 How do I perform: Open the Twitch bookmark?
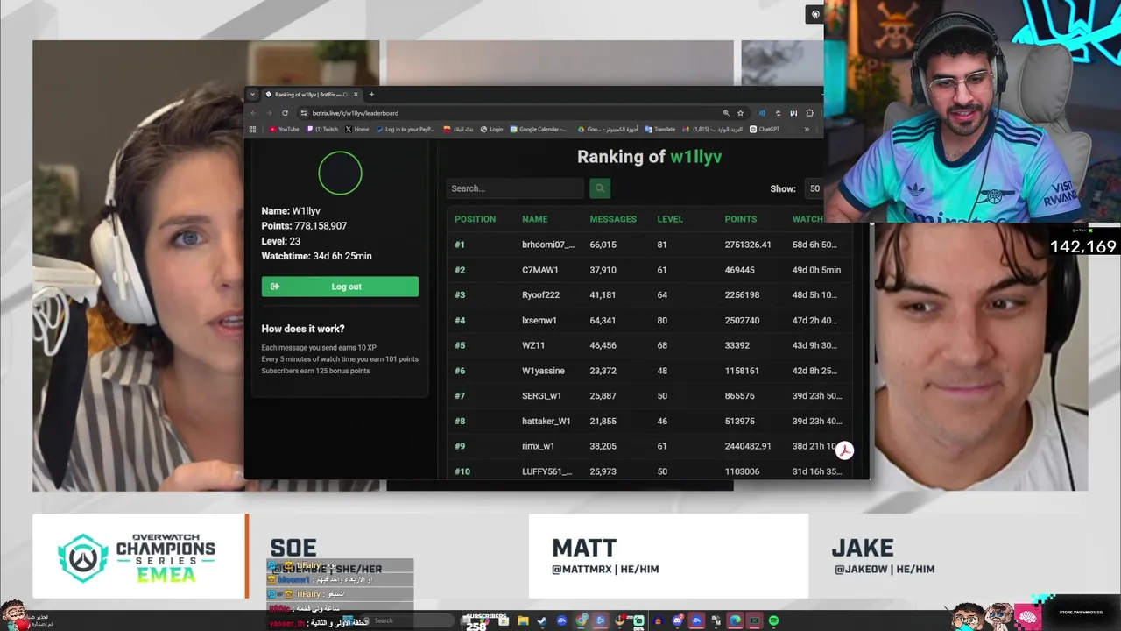(322, 129)
